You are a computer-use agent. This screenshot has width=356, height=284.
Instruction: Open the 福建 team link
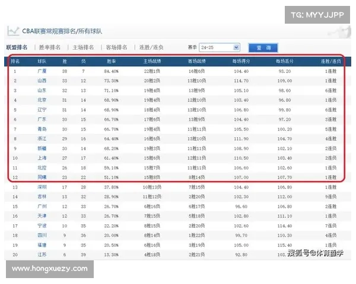coord(42,245)
